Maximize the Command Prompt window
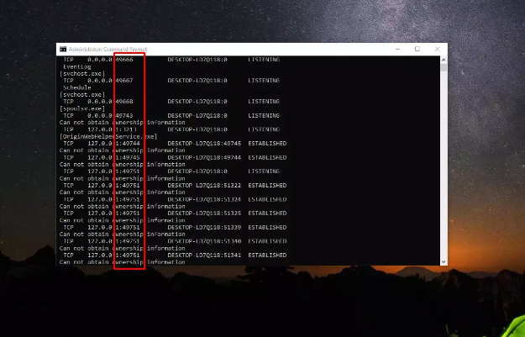 pyautogui.click(x=417, y=49)
